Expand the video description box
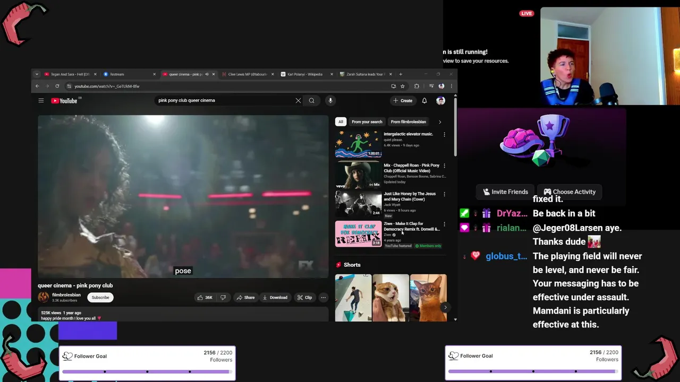Viewport: 680px width, 382px height. click(183, 315)
